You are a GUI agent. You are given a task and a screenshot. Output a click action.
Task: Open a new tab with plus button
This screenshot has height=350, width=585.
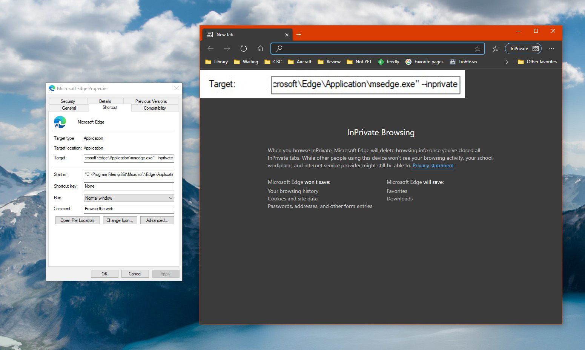click(299, 35)
